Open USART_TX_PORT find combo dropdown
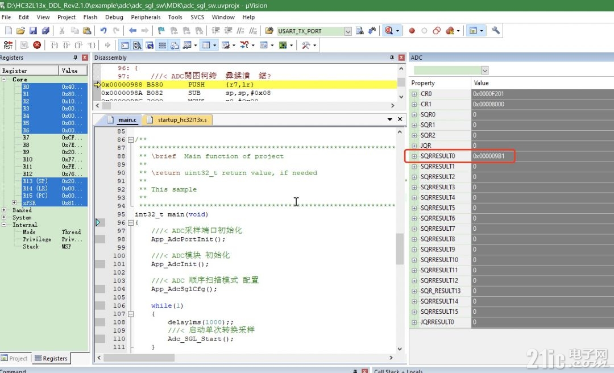Viewport: 614px width, 373px height. [348, 31]
